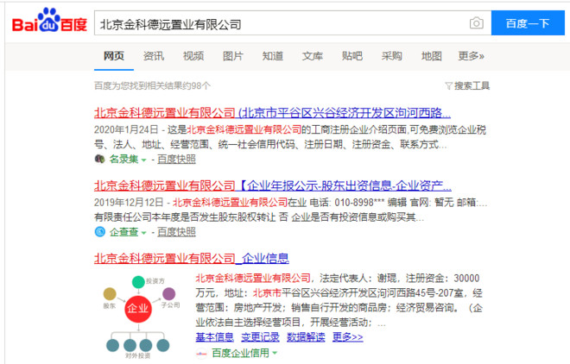This screenshot has height=364, width=570.
Task: Open image search via camera icon
Action: point(476,23)
